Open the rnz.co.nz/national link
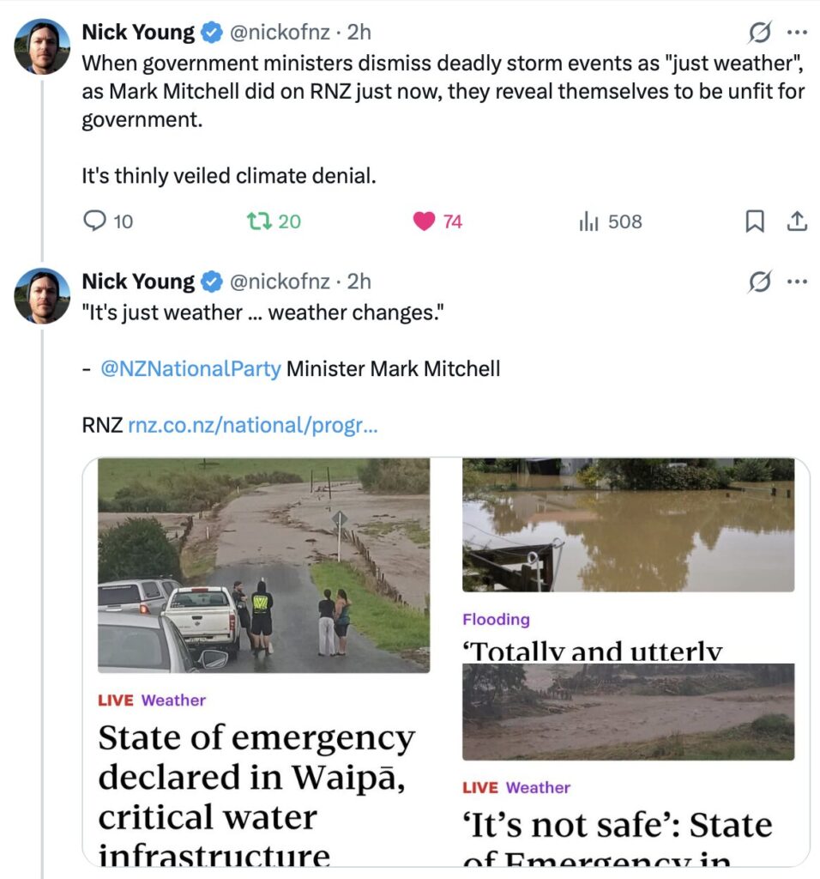The height and width of the screenshot is (879, 820). tap(252, 425)
